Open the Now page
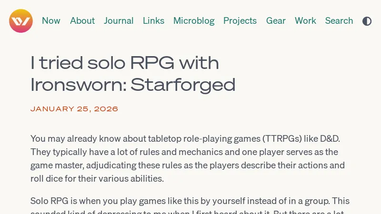This screenshot has height=214, width=381. [x=51, y=21]
